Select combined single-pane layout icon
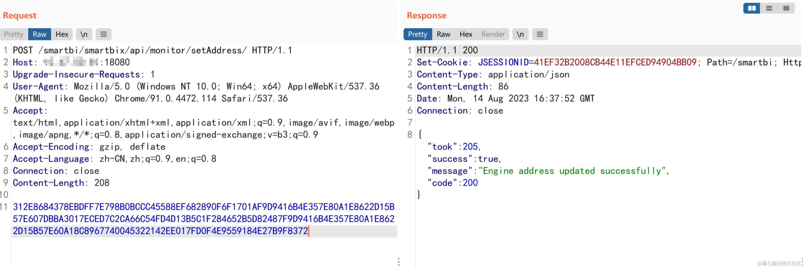The height and width of the screenshot is (268, 803). point(786,8)
